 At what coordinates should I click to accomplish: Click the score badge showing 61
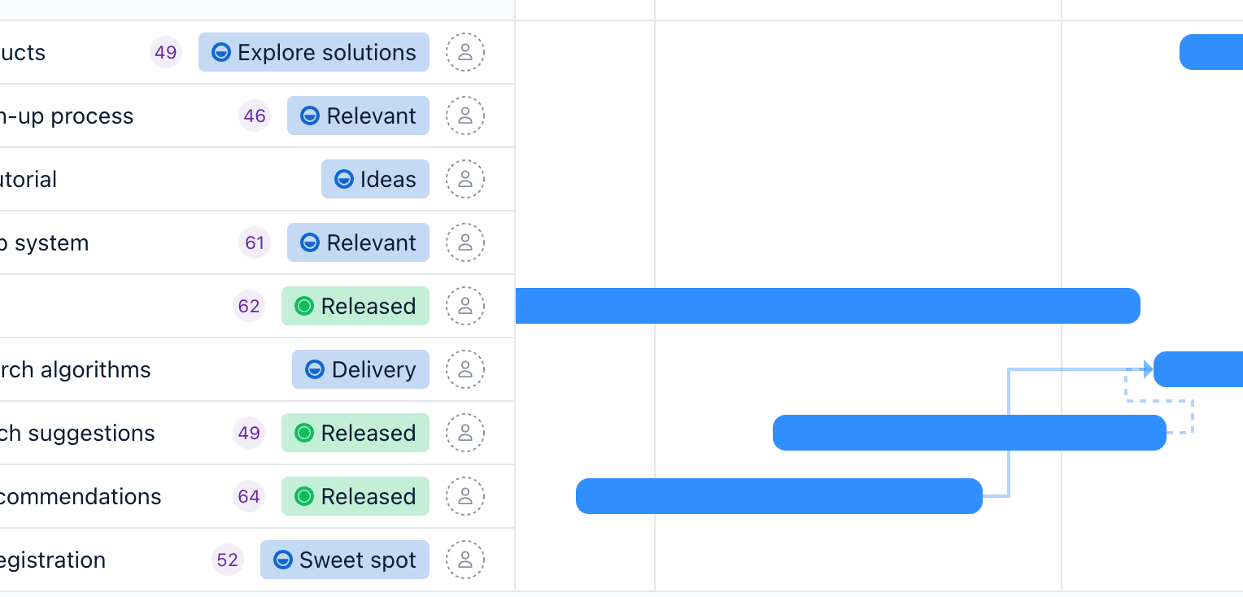pos(255,242)
